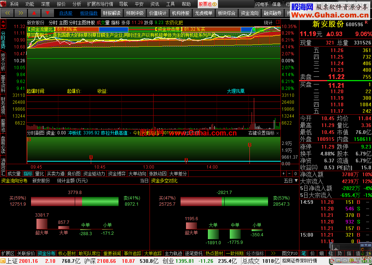This screenshot has height=265, width=372.
Task: Open the 工具 menu
Action: click(170, 4)
